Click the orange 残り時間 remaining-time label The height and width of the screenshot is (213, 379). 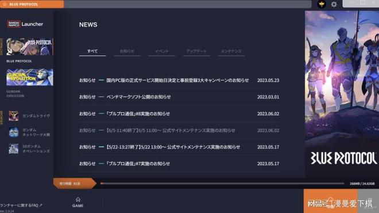[75, 184]
